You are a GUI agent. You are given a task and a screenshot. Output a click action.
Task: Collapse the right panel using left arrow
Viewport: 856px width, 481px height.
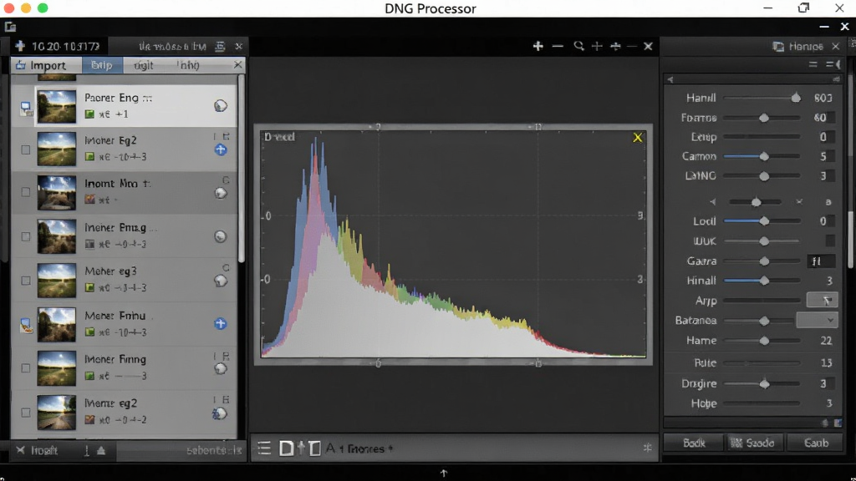[x=670, y=79]
